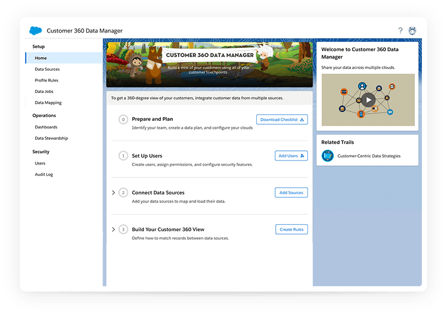Click the step 3 circle for Build Your Customer 360 View
This screenshot has width=447, height=314.
click(x=123, y=230)
